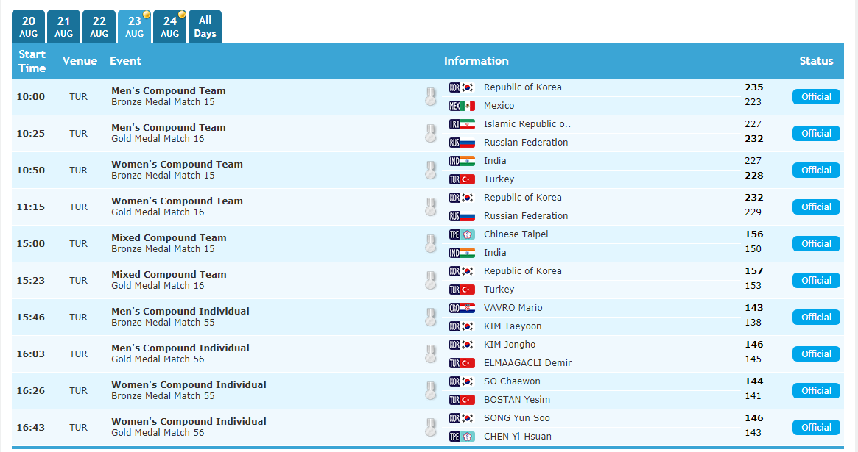Click Official status for Mixed Compound Team Bronze
The width and height of the screenshot is (858, 452).
(816, 243)
